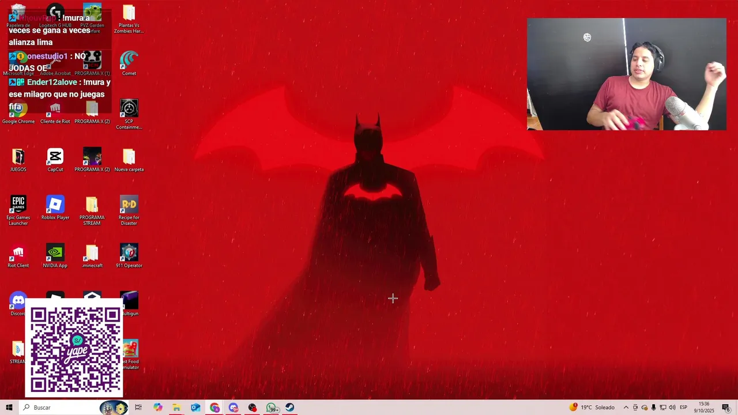Screen dimensions: 738x415
Task: Launch the Microsoft Edge desktop shortcut
Action: tap(18, 62)
